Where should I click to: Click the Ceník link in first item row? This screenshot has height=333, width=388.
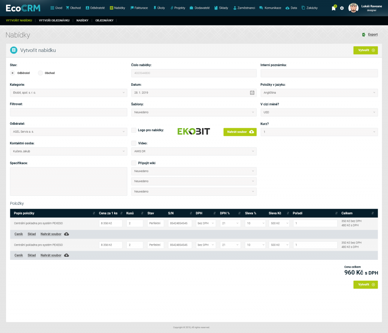point(19,234)
